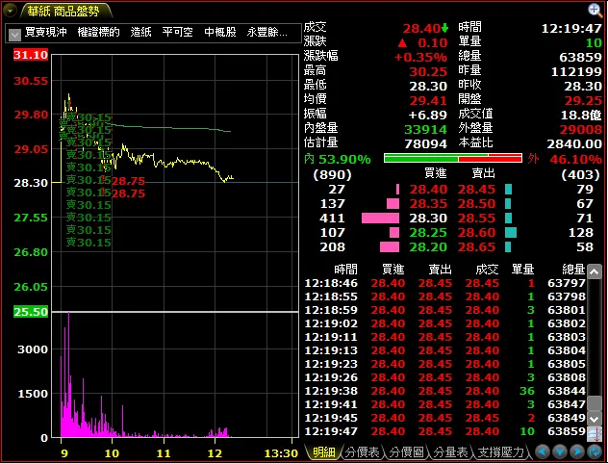Click the blue down arrow navigation button
This screenshot has height=464, width=608.
pos(560,452)
